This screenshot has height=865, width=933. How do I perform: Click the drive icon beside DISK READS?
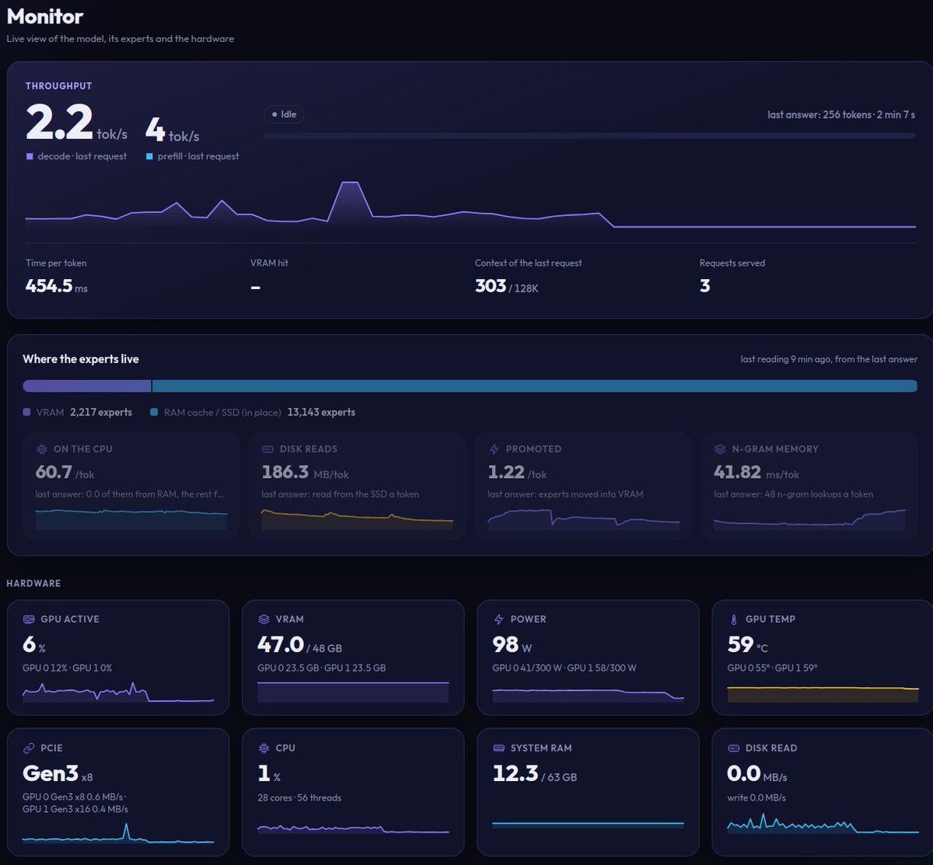(267, 449)
